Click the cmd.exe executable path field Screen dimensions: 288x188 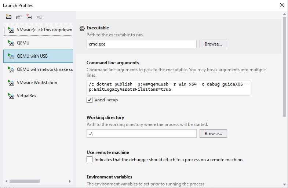142,44
